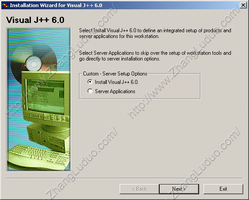Click the 'Custom - Server Setup Options' group label
The width and height of the screenshot is (249, 200).
115,74
